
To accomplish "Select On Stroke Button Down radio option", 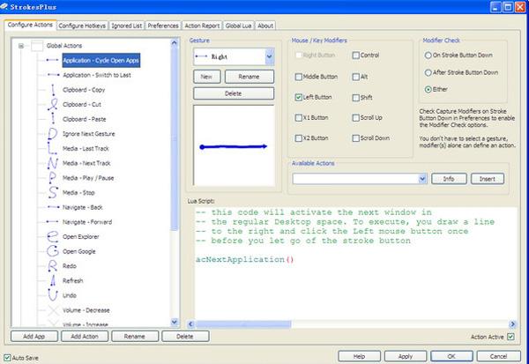I will click(428, 55).
